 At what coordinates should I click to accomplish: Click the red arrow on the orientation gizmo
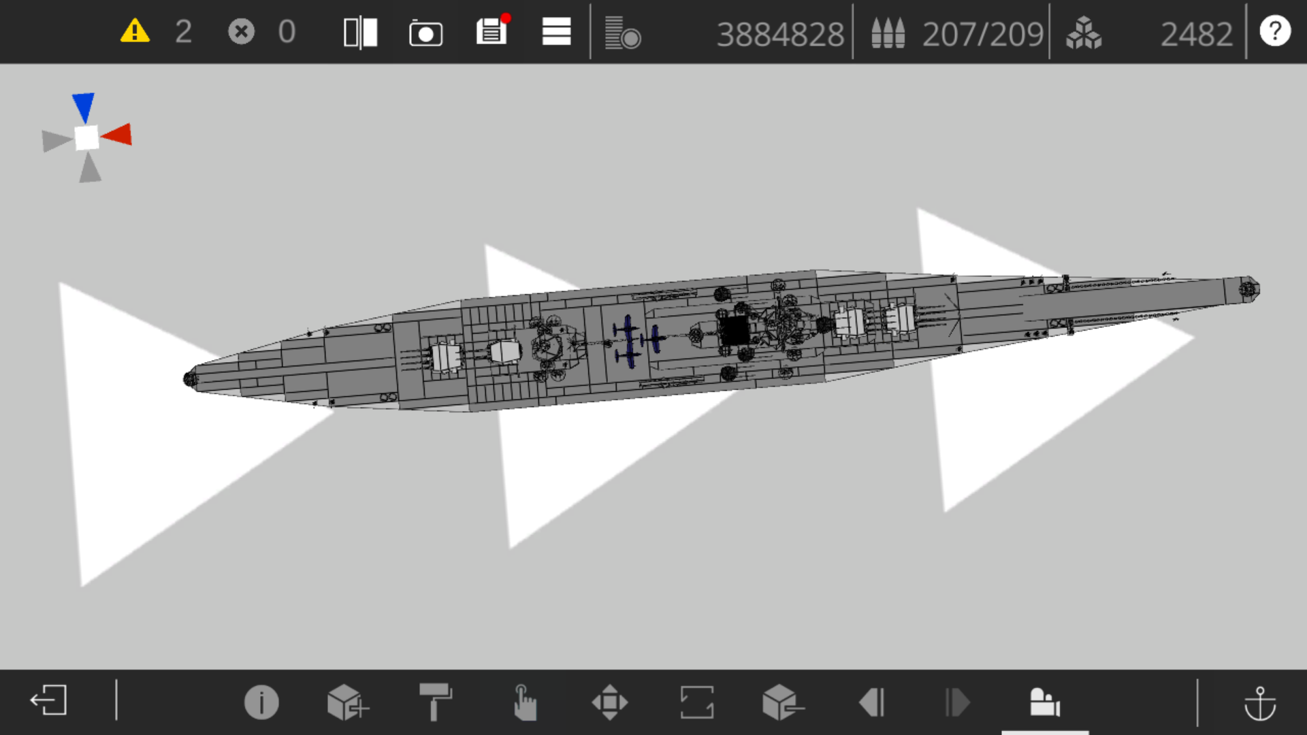pyautogui.click(x=117, y=134)
